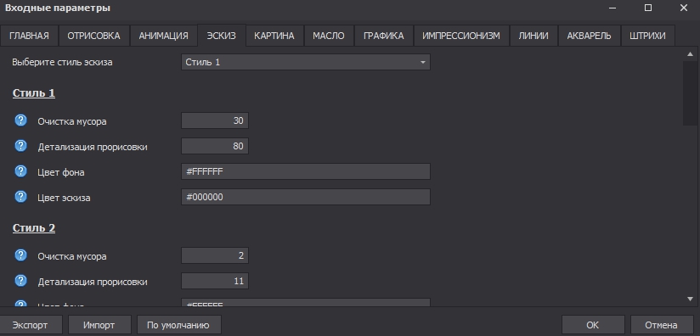This screenshot has height=336, width=700.
Task: Click the Цвет эскиза #000000 field
Action: click(x=306, y=197)
